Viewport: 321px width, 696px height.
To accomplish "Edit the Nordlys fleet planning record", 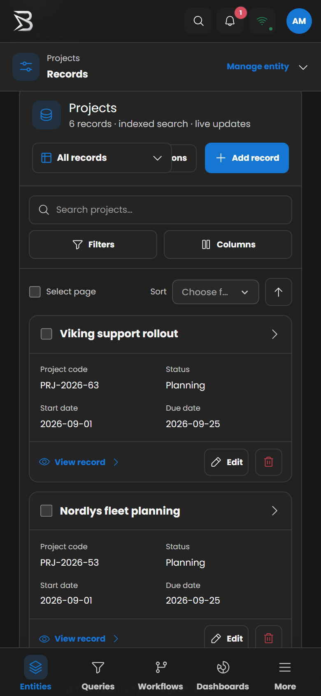I will point(226,636).
